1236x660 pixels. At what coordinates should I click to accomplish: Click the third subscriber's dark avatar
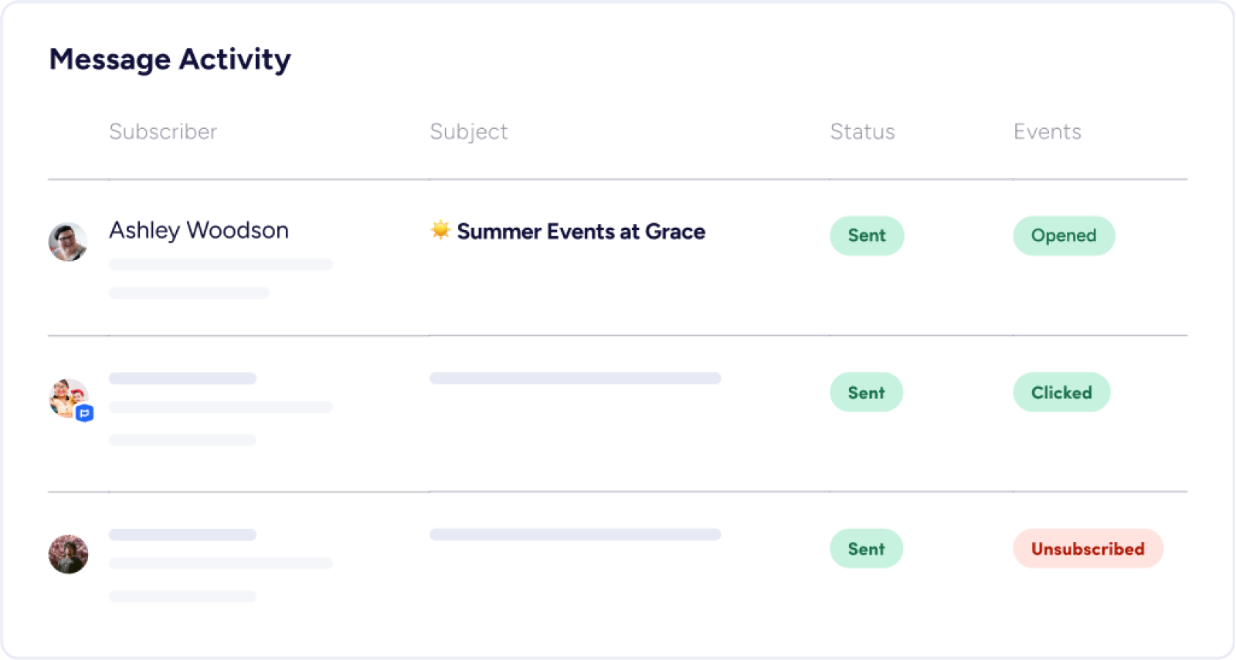(x=68, y=554)
